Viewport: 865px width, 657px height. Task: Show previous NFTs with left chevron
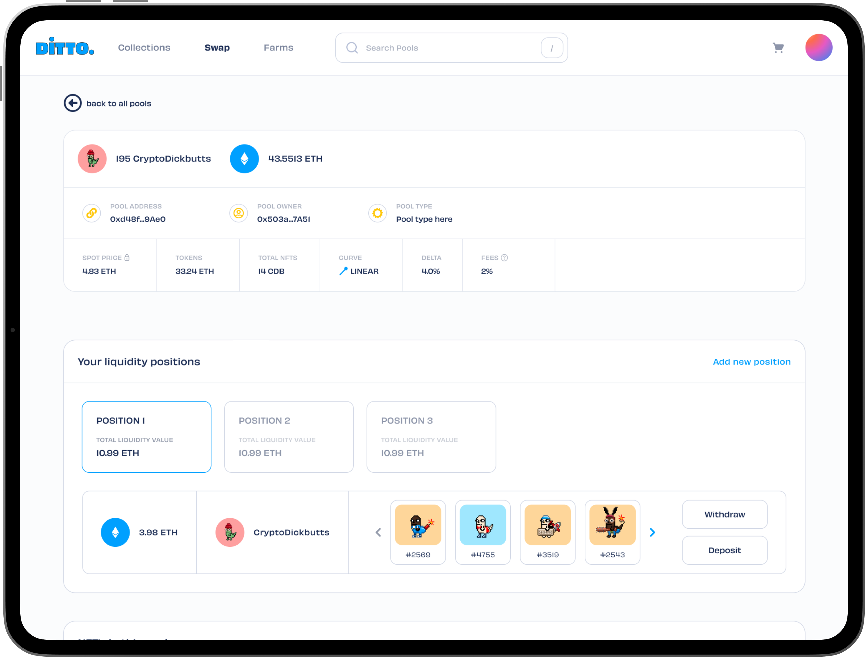[378, 532]
